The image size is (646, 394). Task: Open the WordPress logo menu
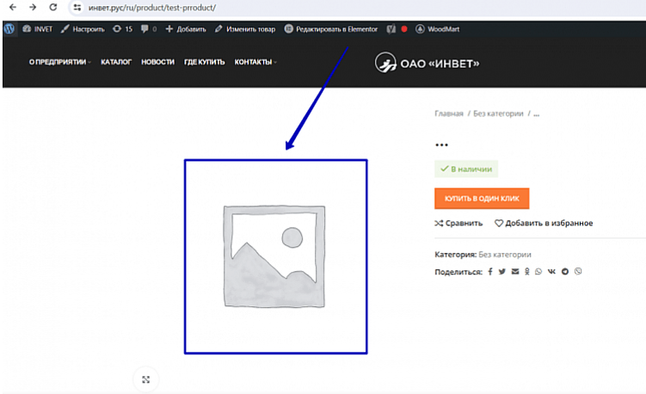(9, 29)
